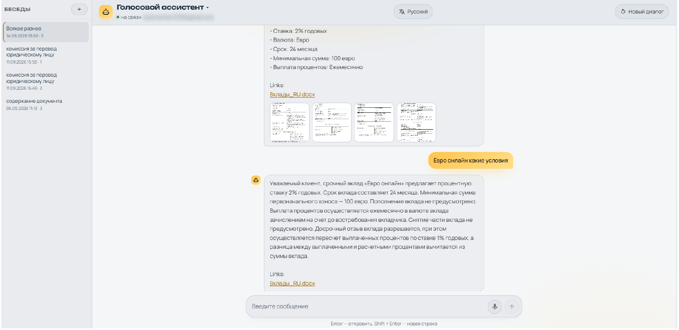Open conversation dated 11.09.2026 15:49

pyautogui.click(x=46, y=81)
